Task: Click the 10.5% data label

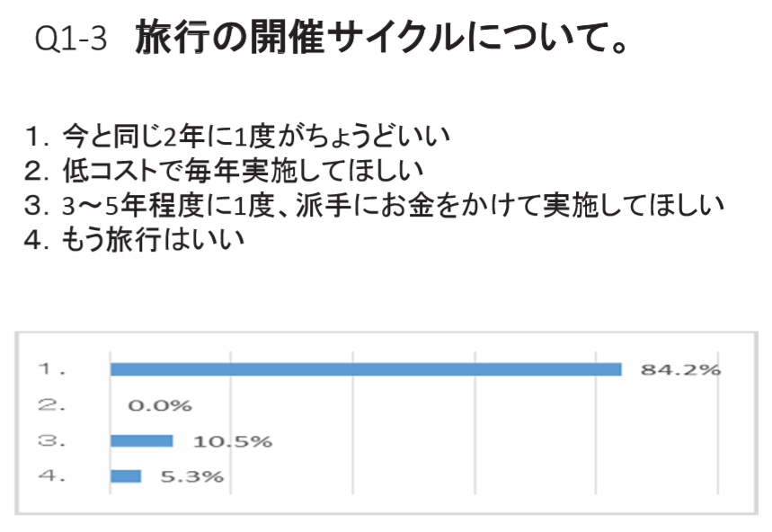Action: tap(232, 440)
